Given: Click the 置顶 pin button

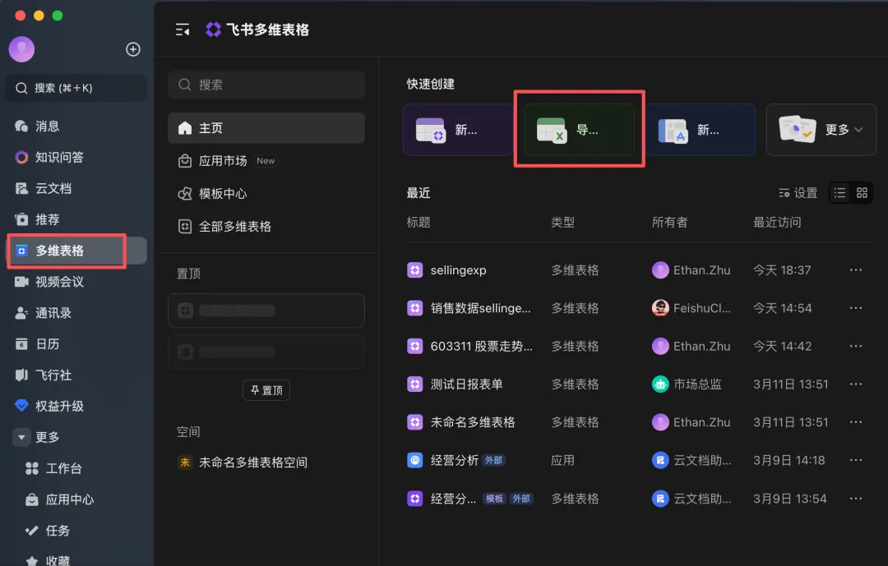Looking at the screenshot, I should [266, 390].
